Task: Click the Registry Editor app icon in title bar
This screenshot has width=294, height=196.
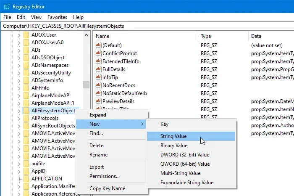Action: click(x=7, y=7)
